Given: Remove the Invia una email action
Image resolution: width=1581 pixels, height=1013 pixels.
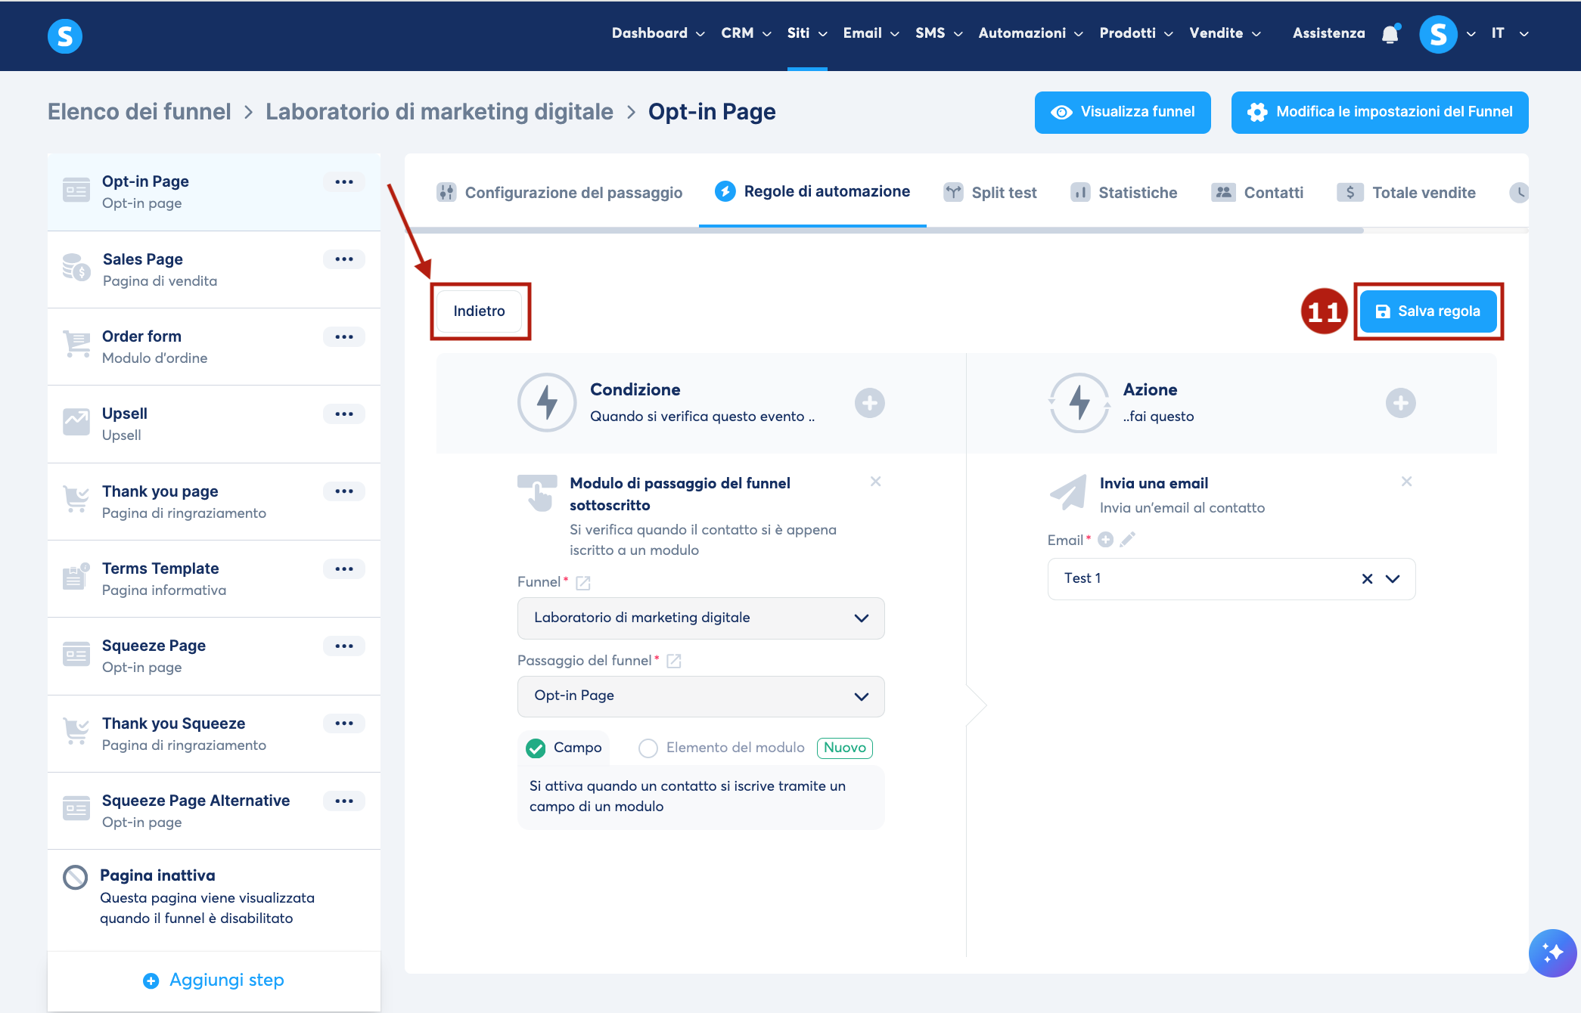Looking at the screenshot, I should 1406,482.
